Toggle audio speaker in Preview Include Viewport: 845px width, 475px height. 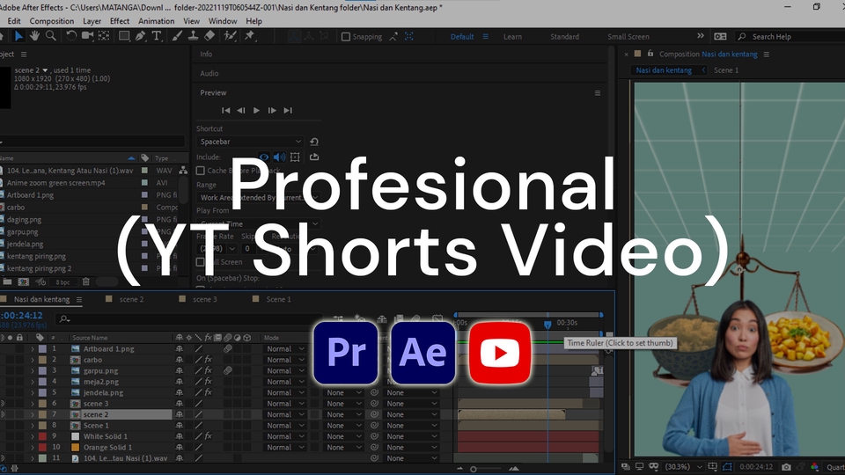279,157
